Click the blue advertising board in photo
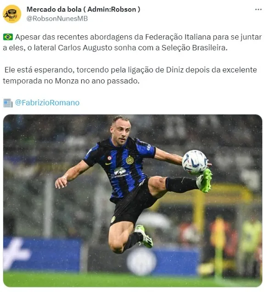 (x=42, y=254)
